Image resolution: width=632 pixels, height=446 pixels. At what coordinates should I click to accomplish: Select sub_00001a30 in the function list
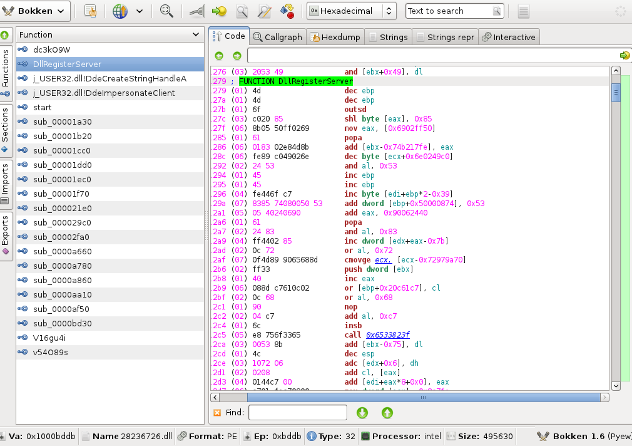[63, 122]
